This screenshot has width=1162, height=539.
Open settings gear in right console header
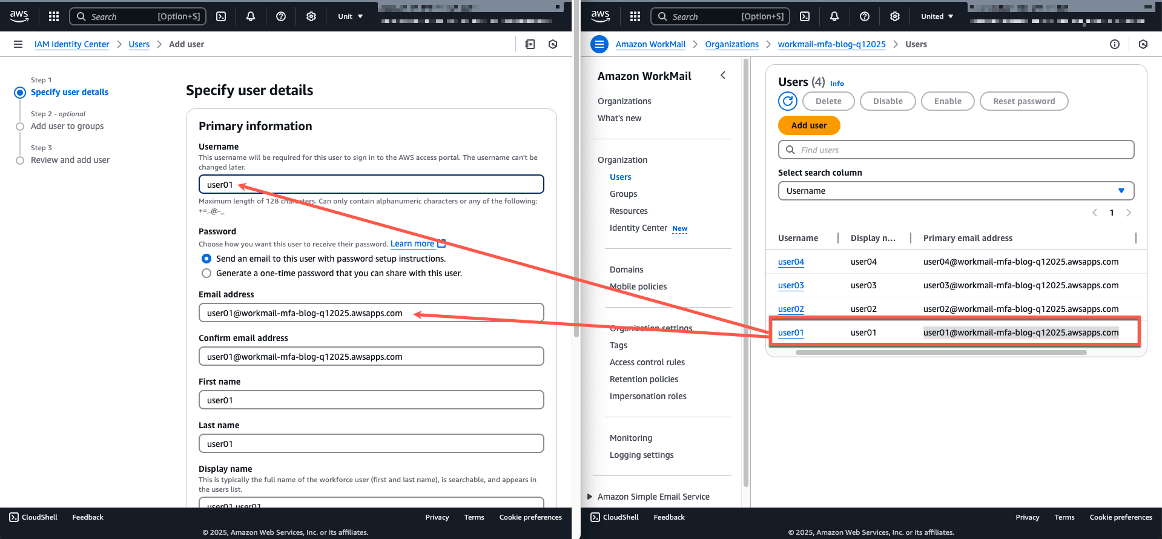coord(894,16)
